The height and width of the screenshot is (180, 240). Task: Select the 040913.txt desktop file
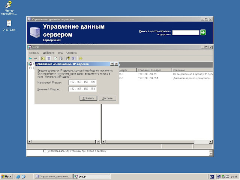pyautogui.click(x=9, y=25)
